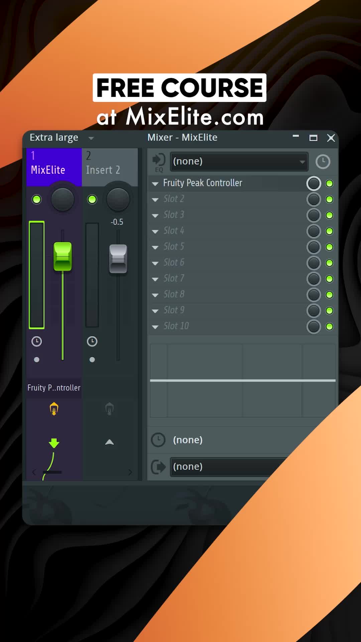
Task: Click the Fruity P..ntroller track label
Action: [x=54, y=388]
